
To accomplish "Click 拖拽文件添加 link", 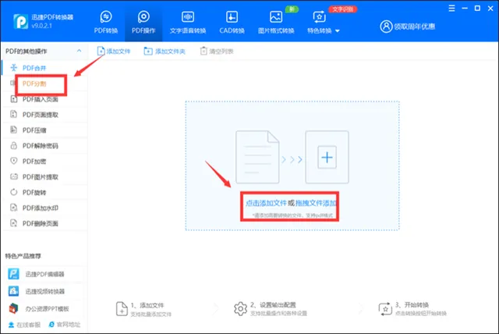I will tap(316, 203).
